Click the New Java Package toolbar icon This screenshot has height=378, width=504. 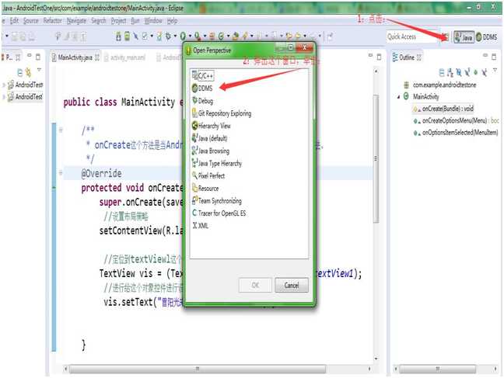pos(212,36)
